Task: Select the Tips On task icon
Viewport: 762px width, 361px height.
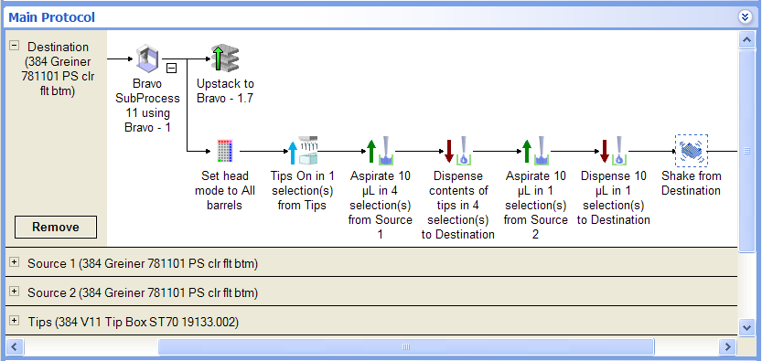Action: 303,151
